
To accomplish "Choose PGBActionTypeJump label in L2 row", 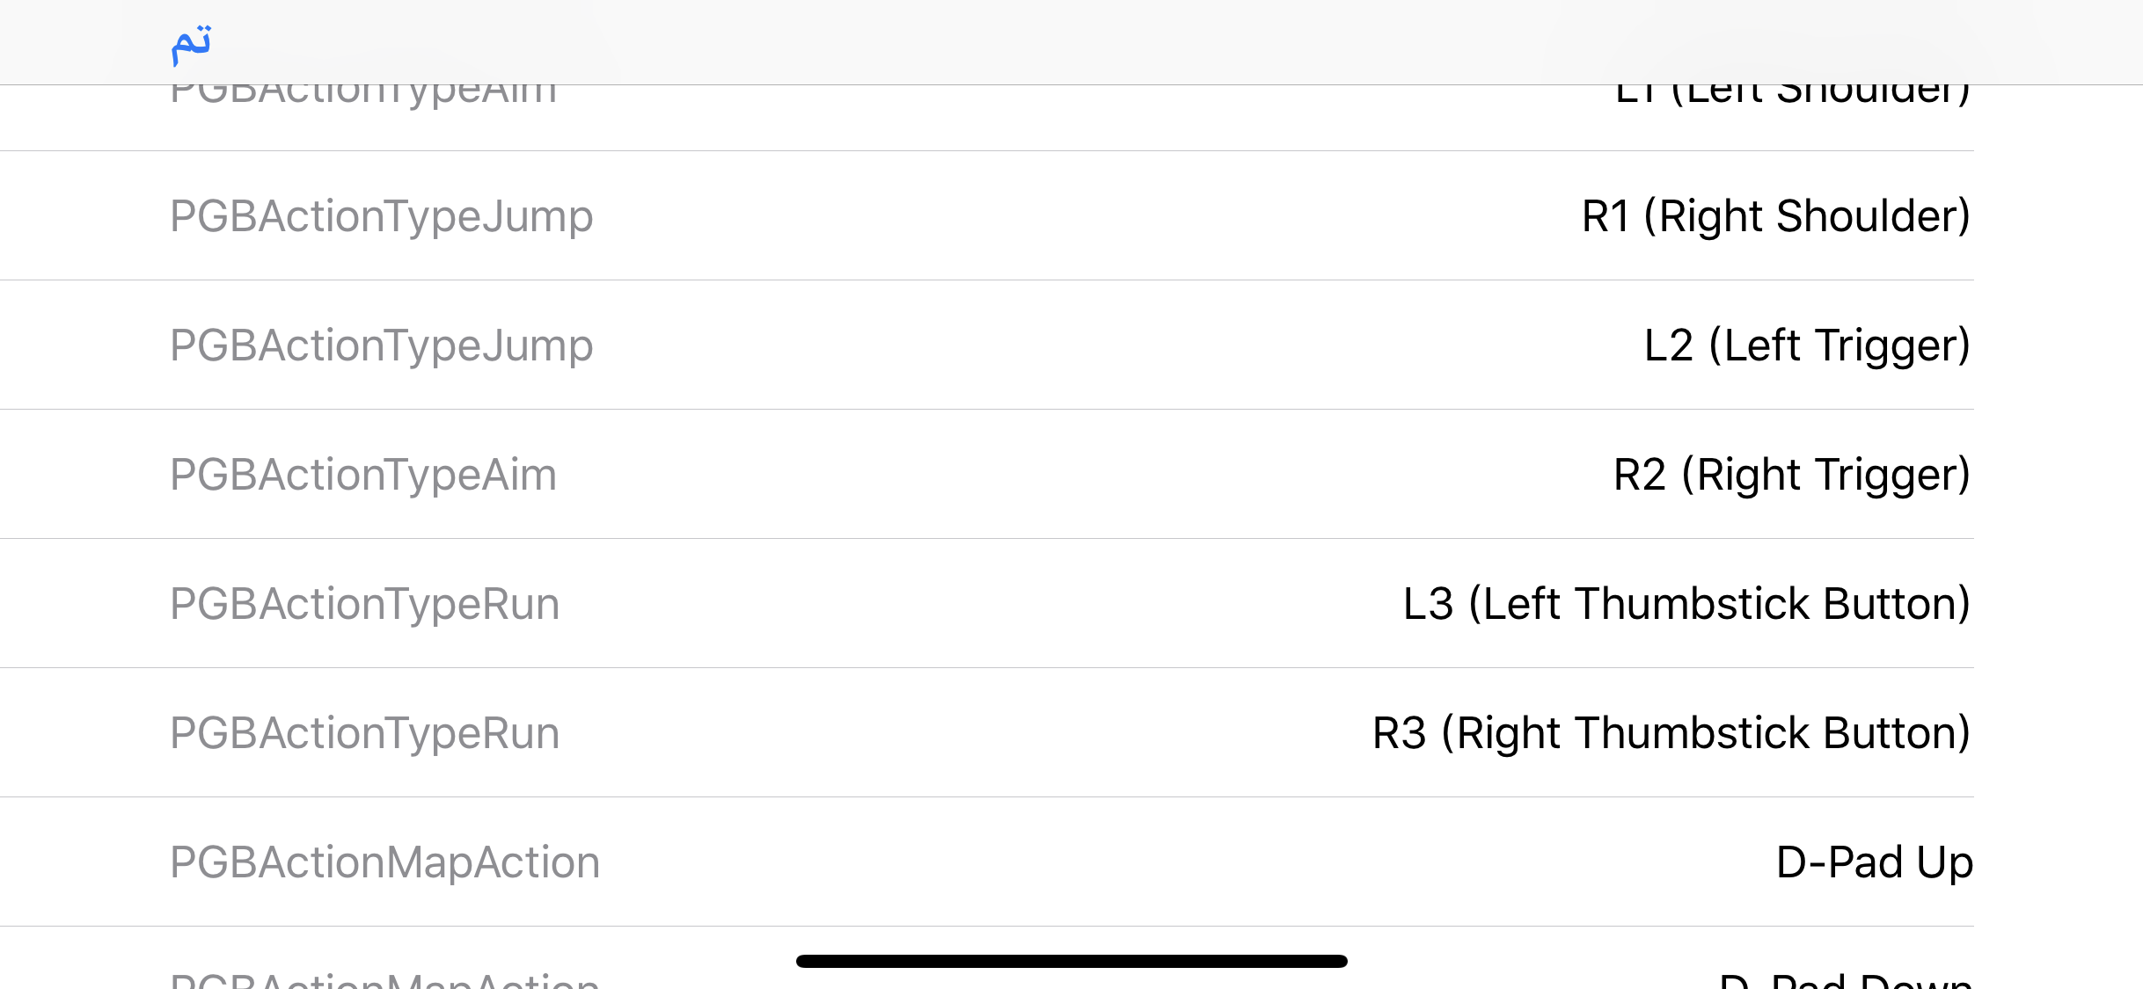I will pyautogui.click(x=382, y=345).
